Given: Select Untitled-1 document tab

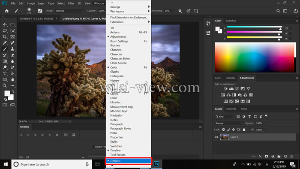Looking at the screenshot, I should pos(36,18).
